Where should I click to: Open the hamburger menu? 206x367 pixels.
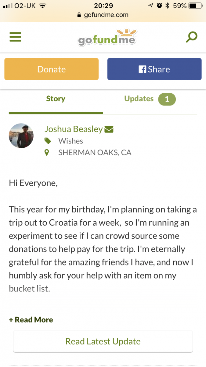click(15, 37)
